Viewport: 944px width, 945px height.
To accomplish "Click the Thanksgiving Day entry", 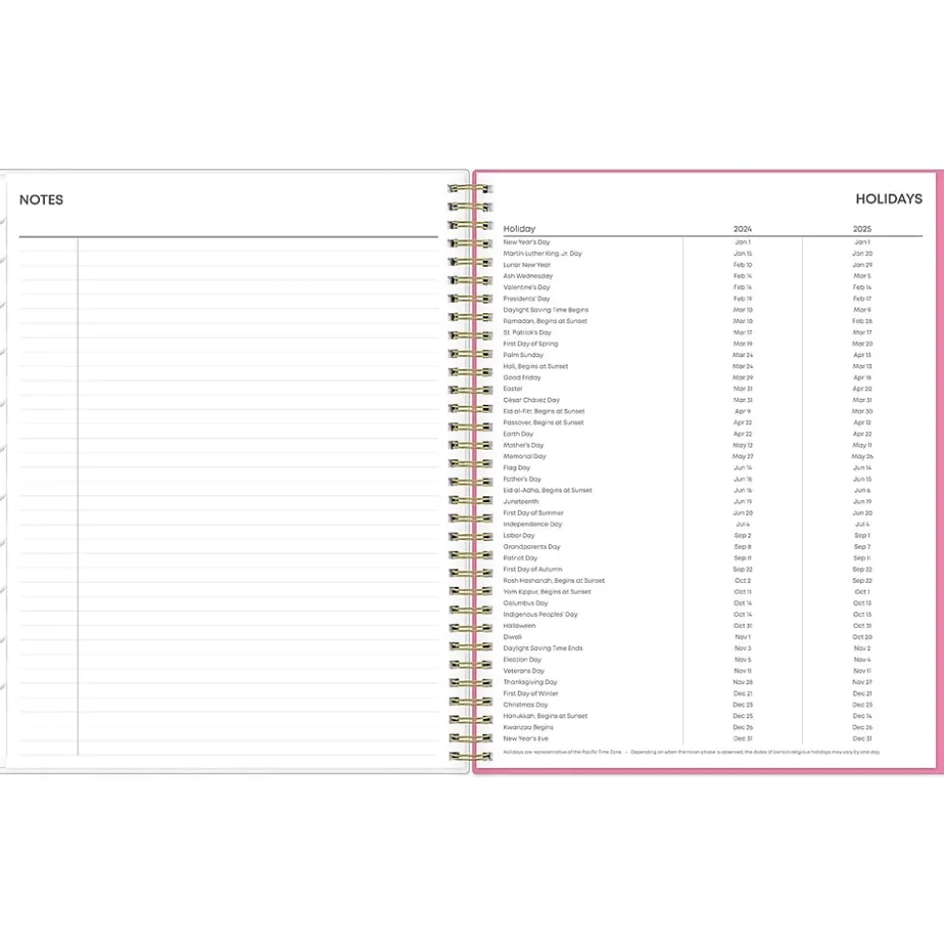I will 530,682.
